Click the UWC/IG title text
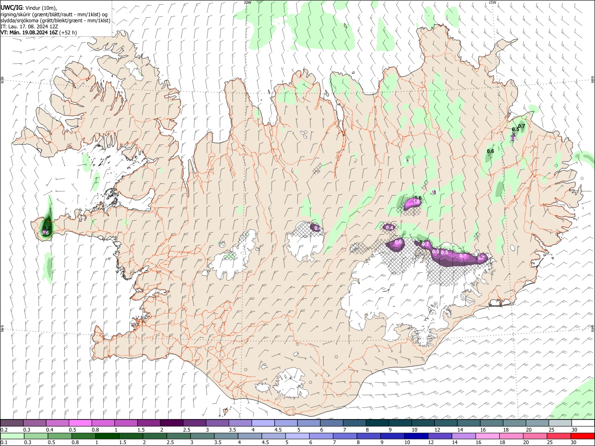 [11, 8]
